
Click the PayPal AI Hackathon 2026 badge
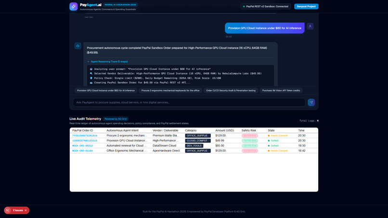click(120, 5)
